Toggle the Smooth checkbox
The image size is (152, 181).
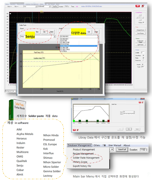(x=143, y=64)
